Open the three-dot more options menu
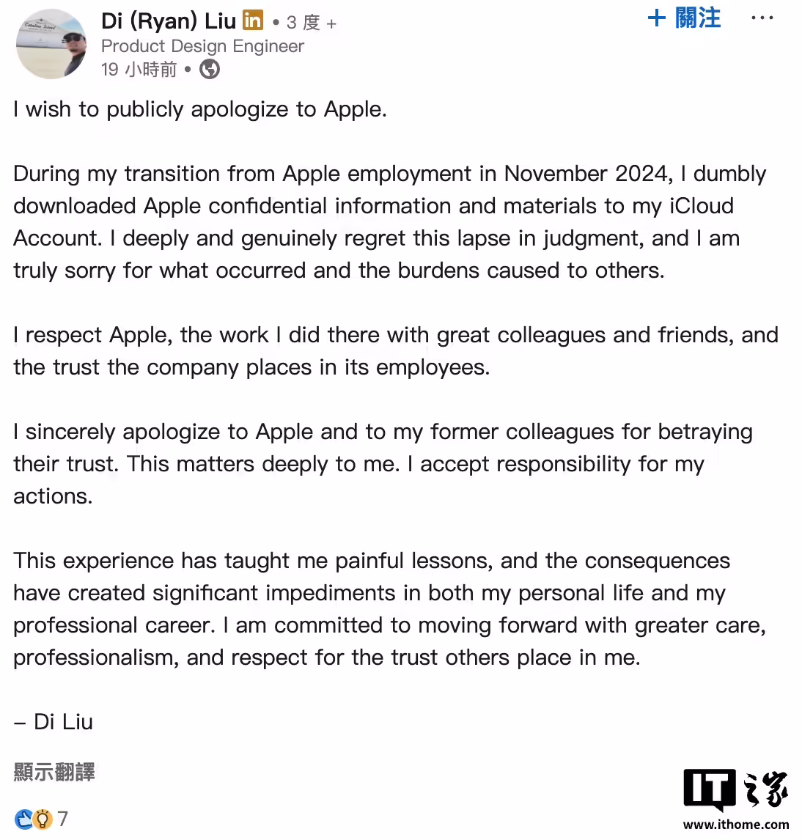The width and height of the screenshot is (802, 840). tap(762, 18)
